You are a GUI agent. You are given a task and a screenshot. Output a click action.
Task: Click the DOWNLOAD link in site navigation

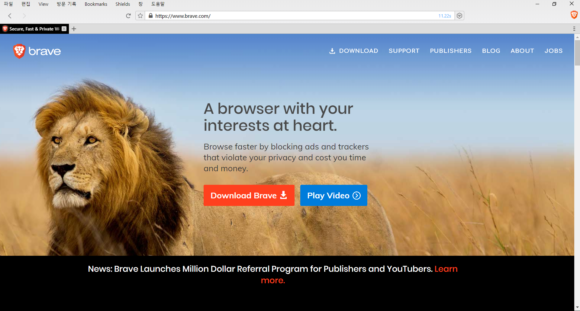tap(353, 51)
